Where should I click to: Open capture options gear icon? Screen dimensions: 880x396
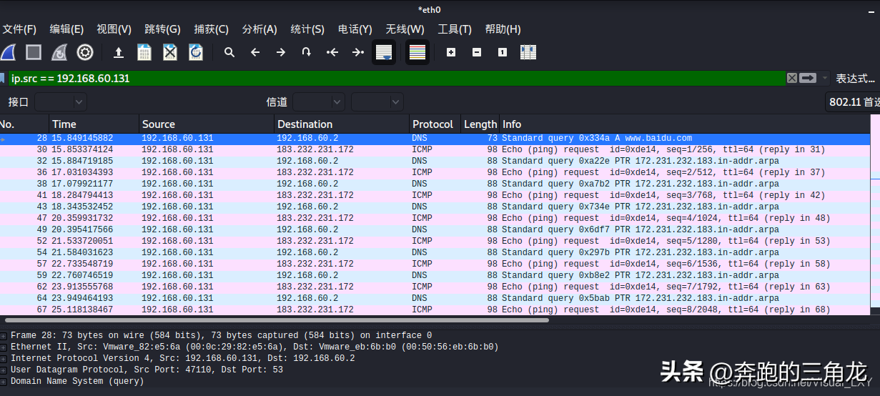85,52
